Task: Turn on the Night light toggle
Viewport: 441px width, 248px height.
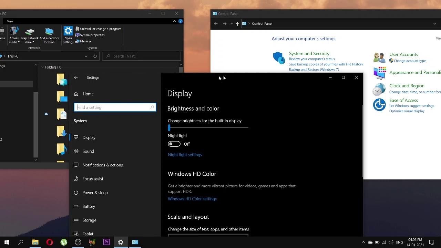Action: [x=174, y=144]
